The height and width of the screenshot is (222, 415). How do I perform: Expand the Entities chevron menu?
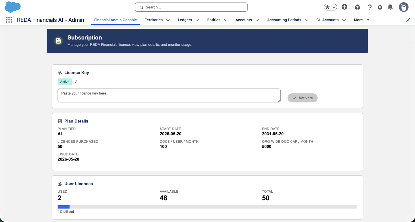click(x=226, y=20)
